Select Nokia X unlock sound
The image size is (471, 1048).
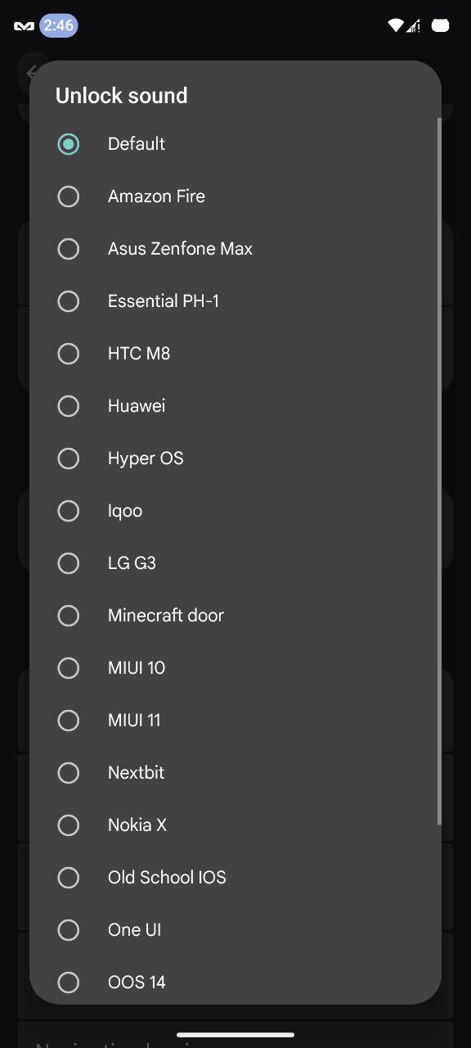235,825
